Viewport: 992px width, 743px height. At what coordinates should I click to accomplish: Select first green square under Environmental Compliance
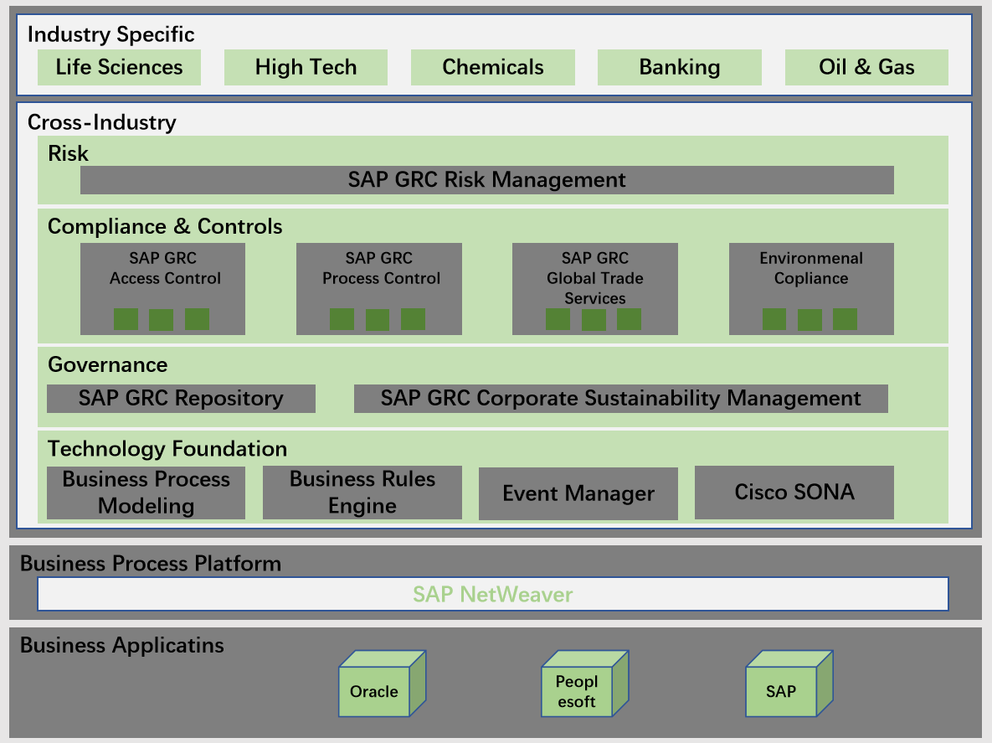pos(774,319)
